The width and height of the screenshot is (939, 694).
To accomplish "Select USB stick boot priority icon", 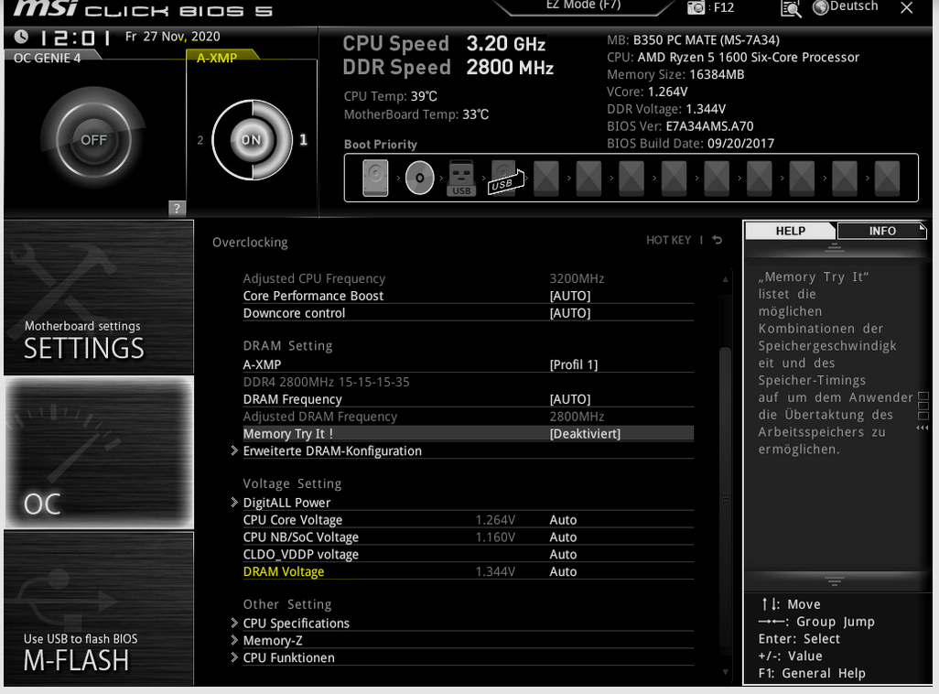I will (461, 178).
